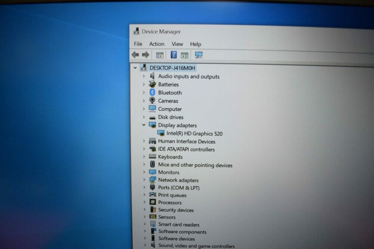Click the Action Pane toolbar icon

coord(184,56)
